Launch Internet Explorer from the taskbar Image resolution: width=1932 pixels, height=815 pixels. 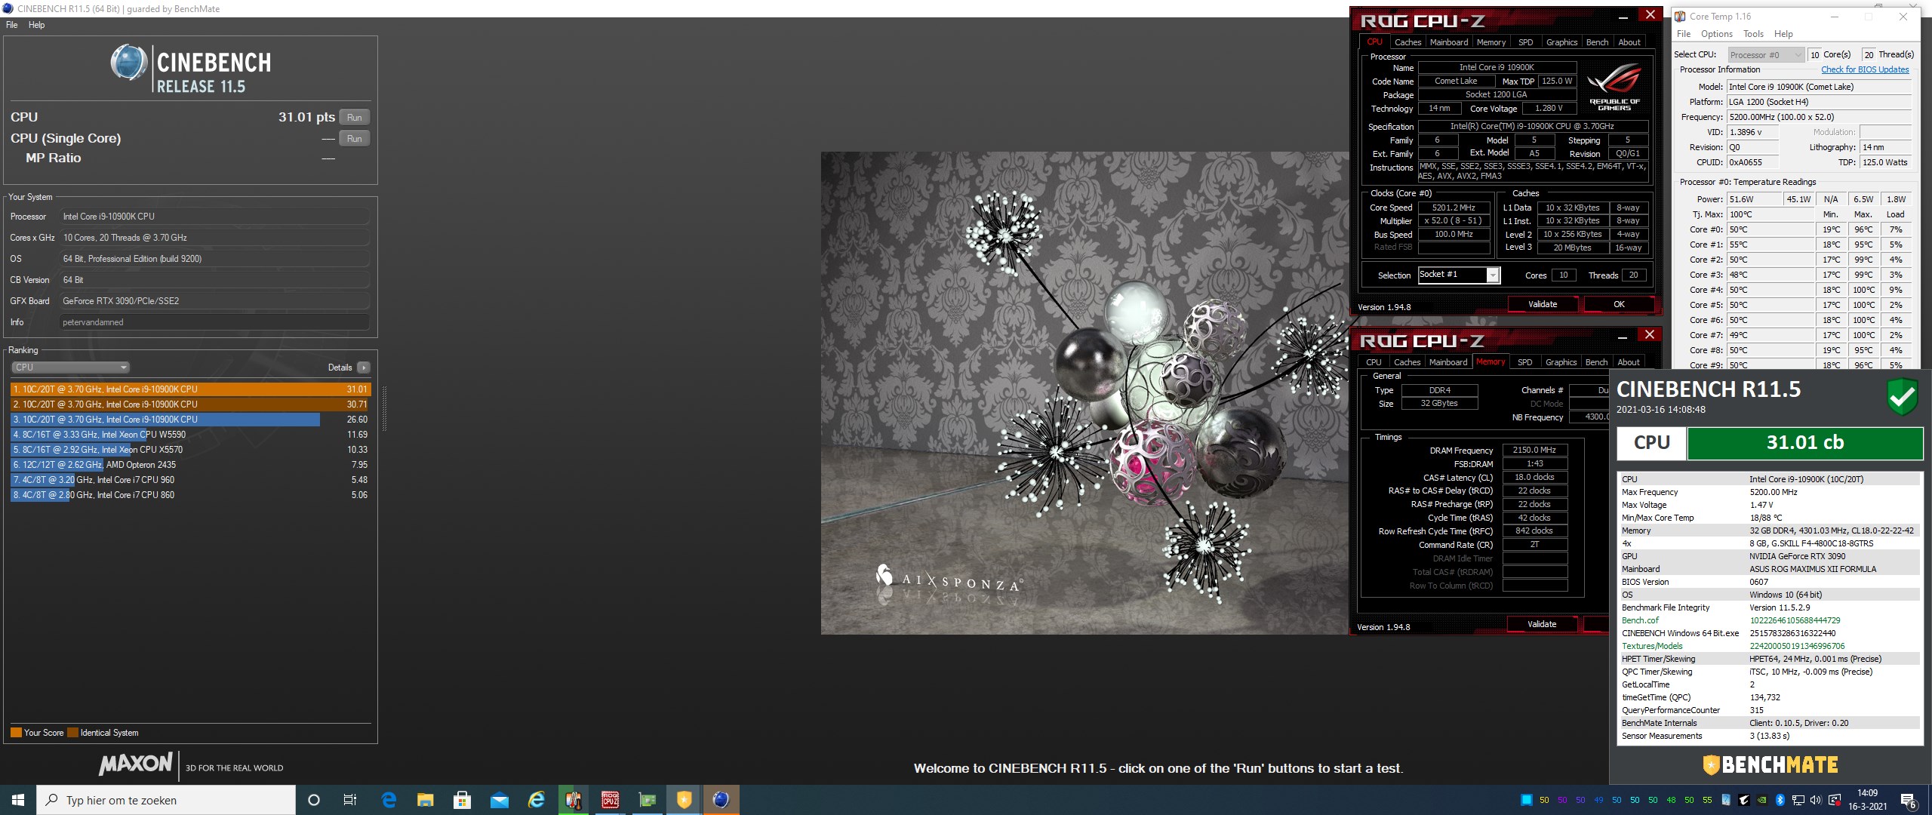tap(536, 800)
